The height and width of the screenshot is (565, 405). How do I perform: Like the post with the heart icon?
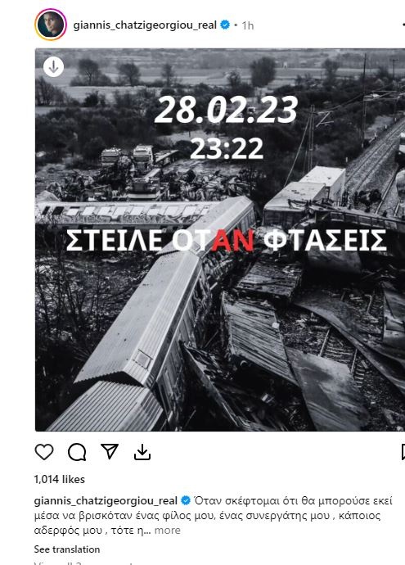click(x=44, y=452)
